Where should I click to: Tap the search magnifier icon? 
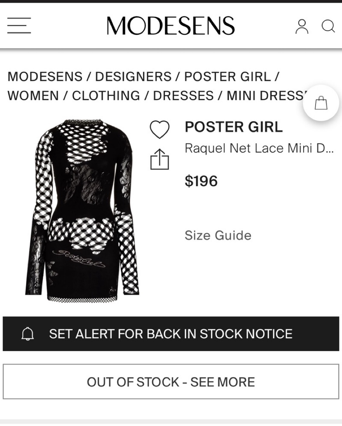(x=328, y=26)
